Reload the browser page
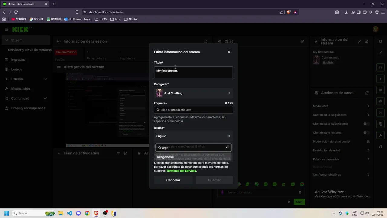The height and width of the screenshot is (218, 387). [x=16, y=12]
